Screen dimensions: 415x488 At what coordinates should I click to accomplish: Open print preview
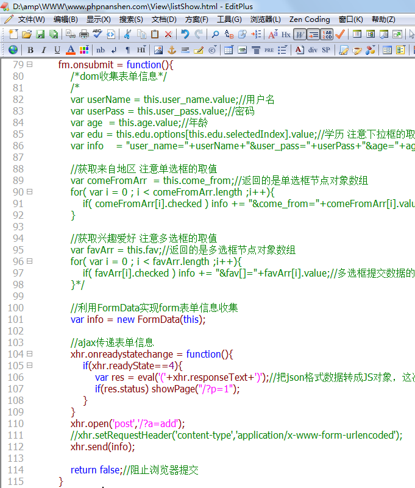[x=71, y=34]
